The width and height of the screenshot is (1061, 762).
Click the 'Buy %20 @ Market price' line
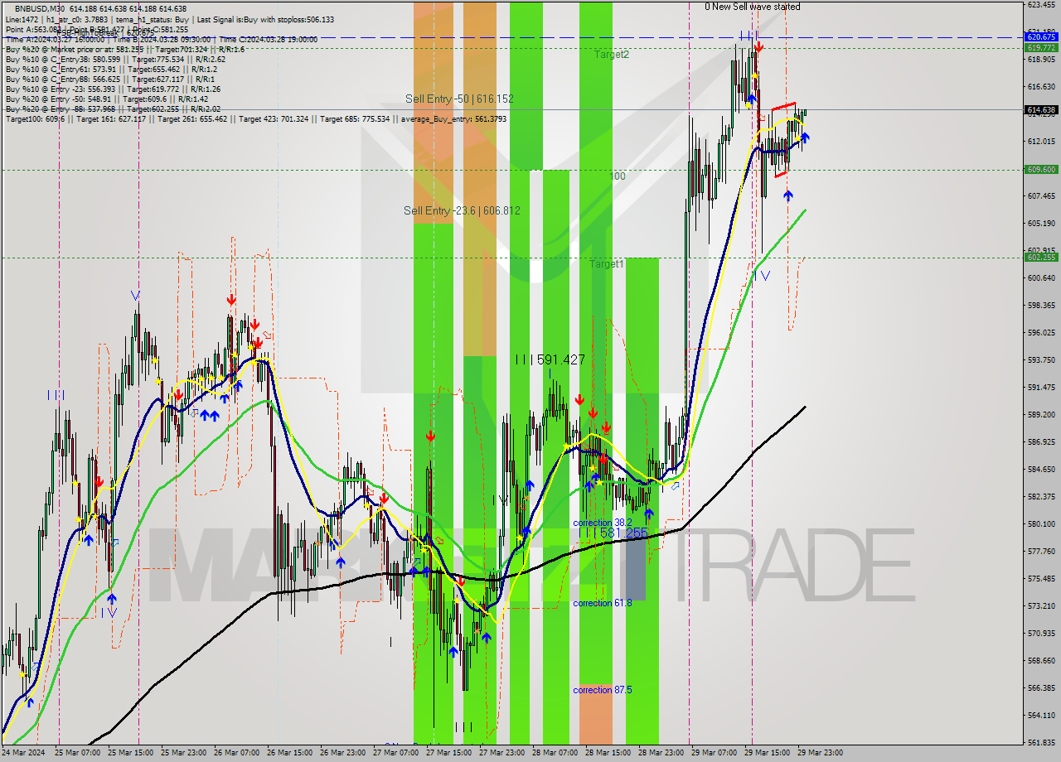[124, 49]
